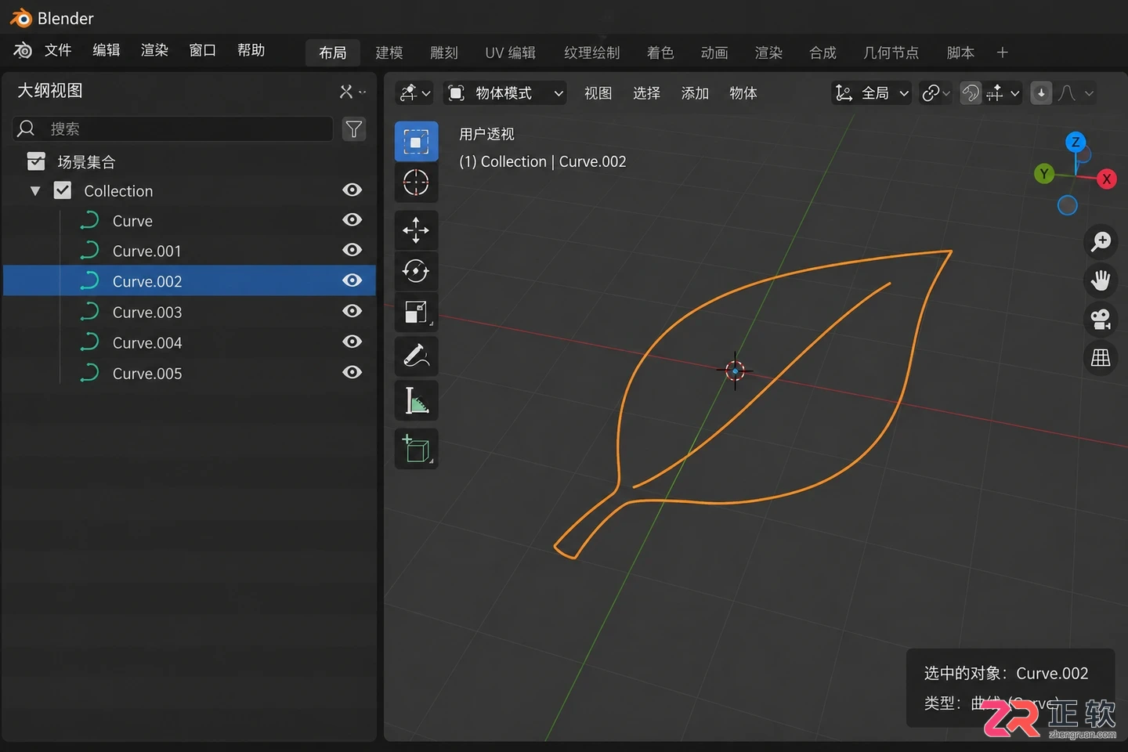Toggle the camera view button
Viewport: 1128px width, 752px height.
tap(1101, 319)
